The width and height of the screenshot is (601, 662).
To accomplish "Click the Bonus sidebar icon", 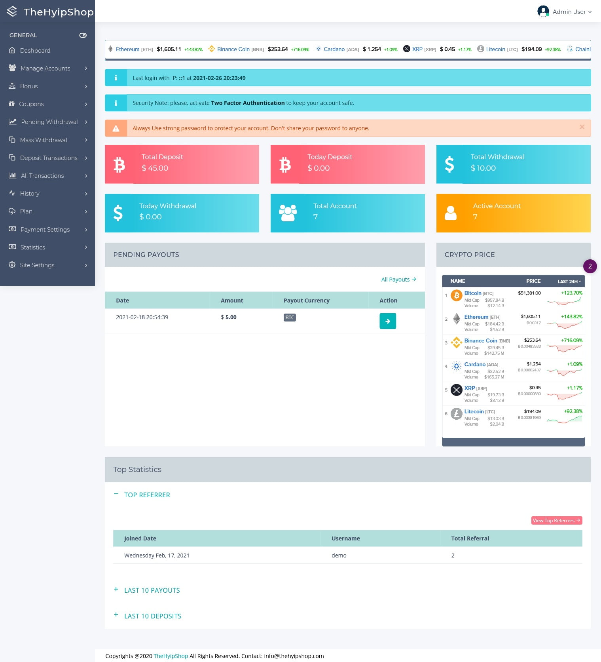I will 12,86.
